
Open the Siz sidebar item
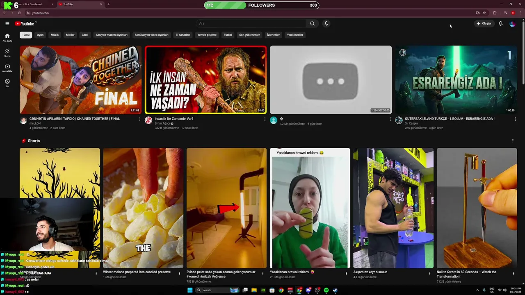tap(7, 83)
